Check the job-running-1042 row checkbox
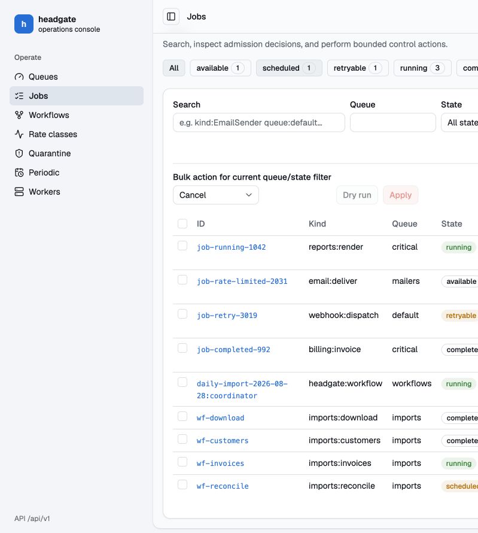Screen dimensions: 478x533 (x=182, y=246)
